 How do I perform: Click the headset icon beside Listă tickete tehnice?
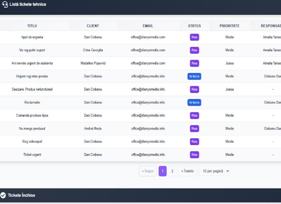point(5,4)
